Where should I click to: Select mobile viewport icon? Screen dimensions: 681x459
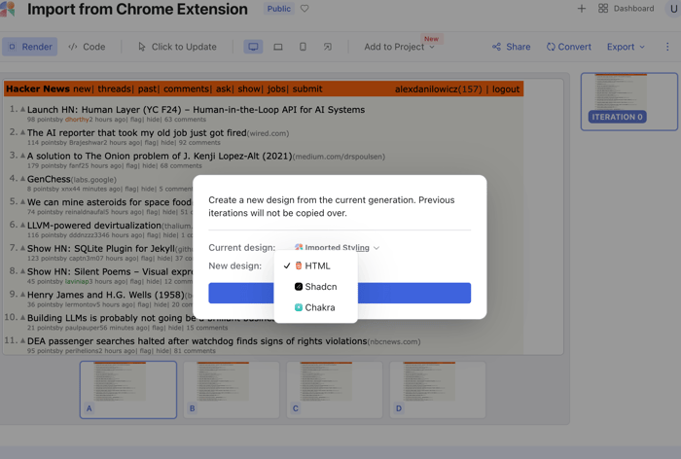(303, 47)
